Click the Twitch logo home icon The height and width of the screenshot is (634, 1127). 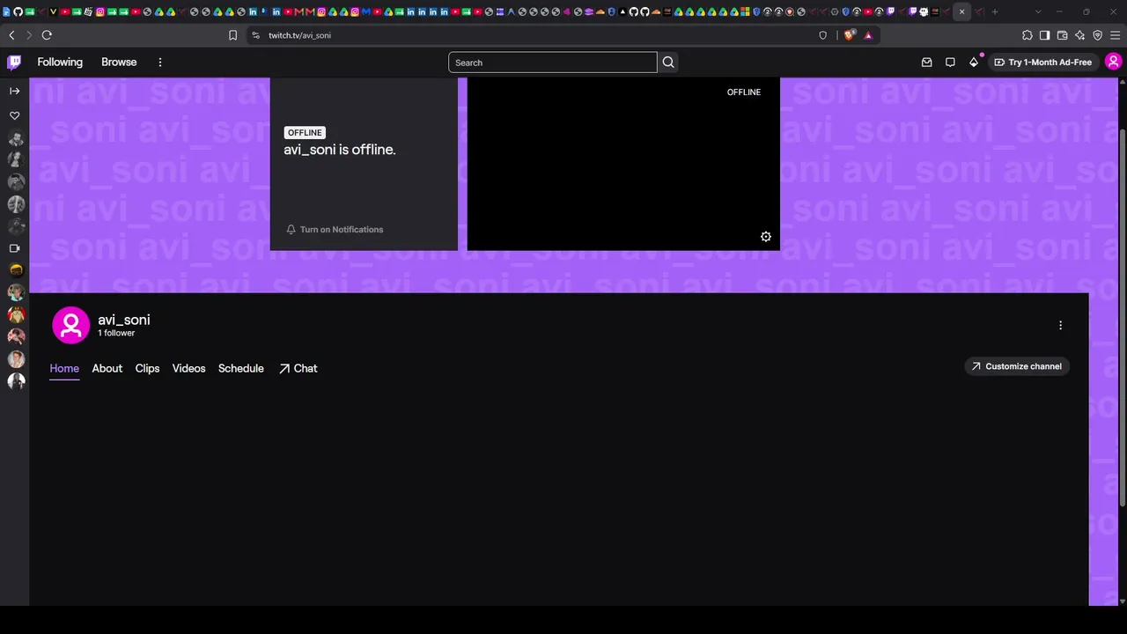14,62
